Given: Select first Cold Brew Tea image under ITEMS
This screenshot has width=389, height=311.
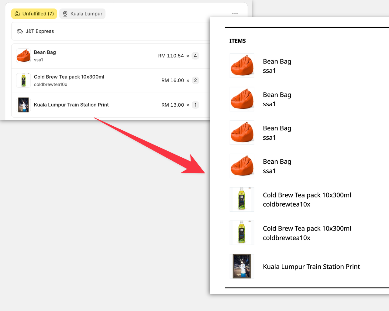Looking at the screenshot, I should tap(242, 199).
